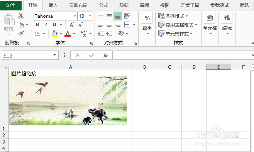Open Conditional Formatting (条件格式)

(x=173, y=16)
